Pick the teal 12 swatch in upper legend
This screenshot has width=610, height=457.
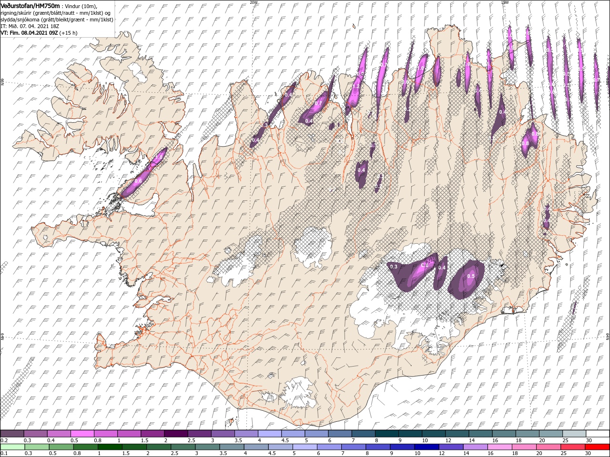457,434
